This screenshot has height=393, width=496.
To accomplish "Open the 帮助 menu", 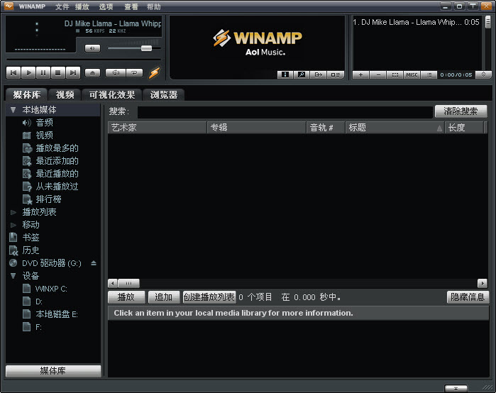I will (154, 6).
